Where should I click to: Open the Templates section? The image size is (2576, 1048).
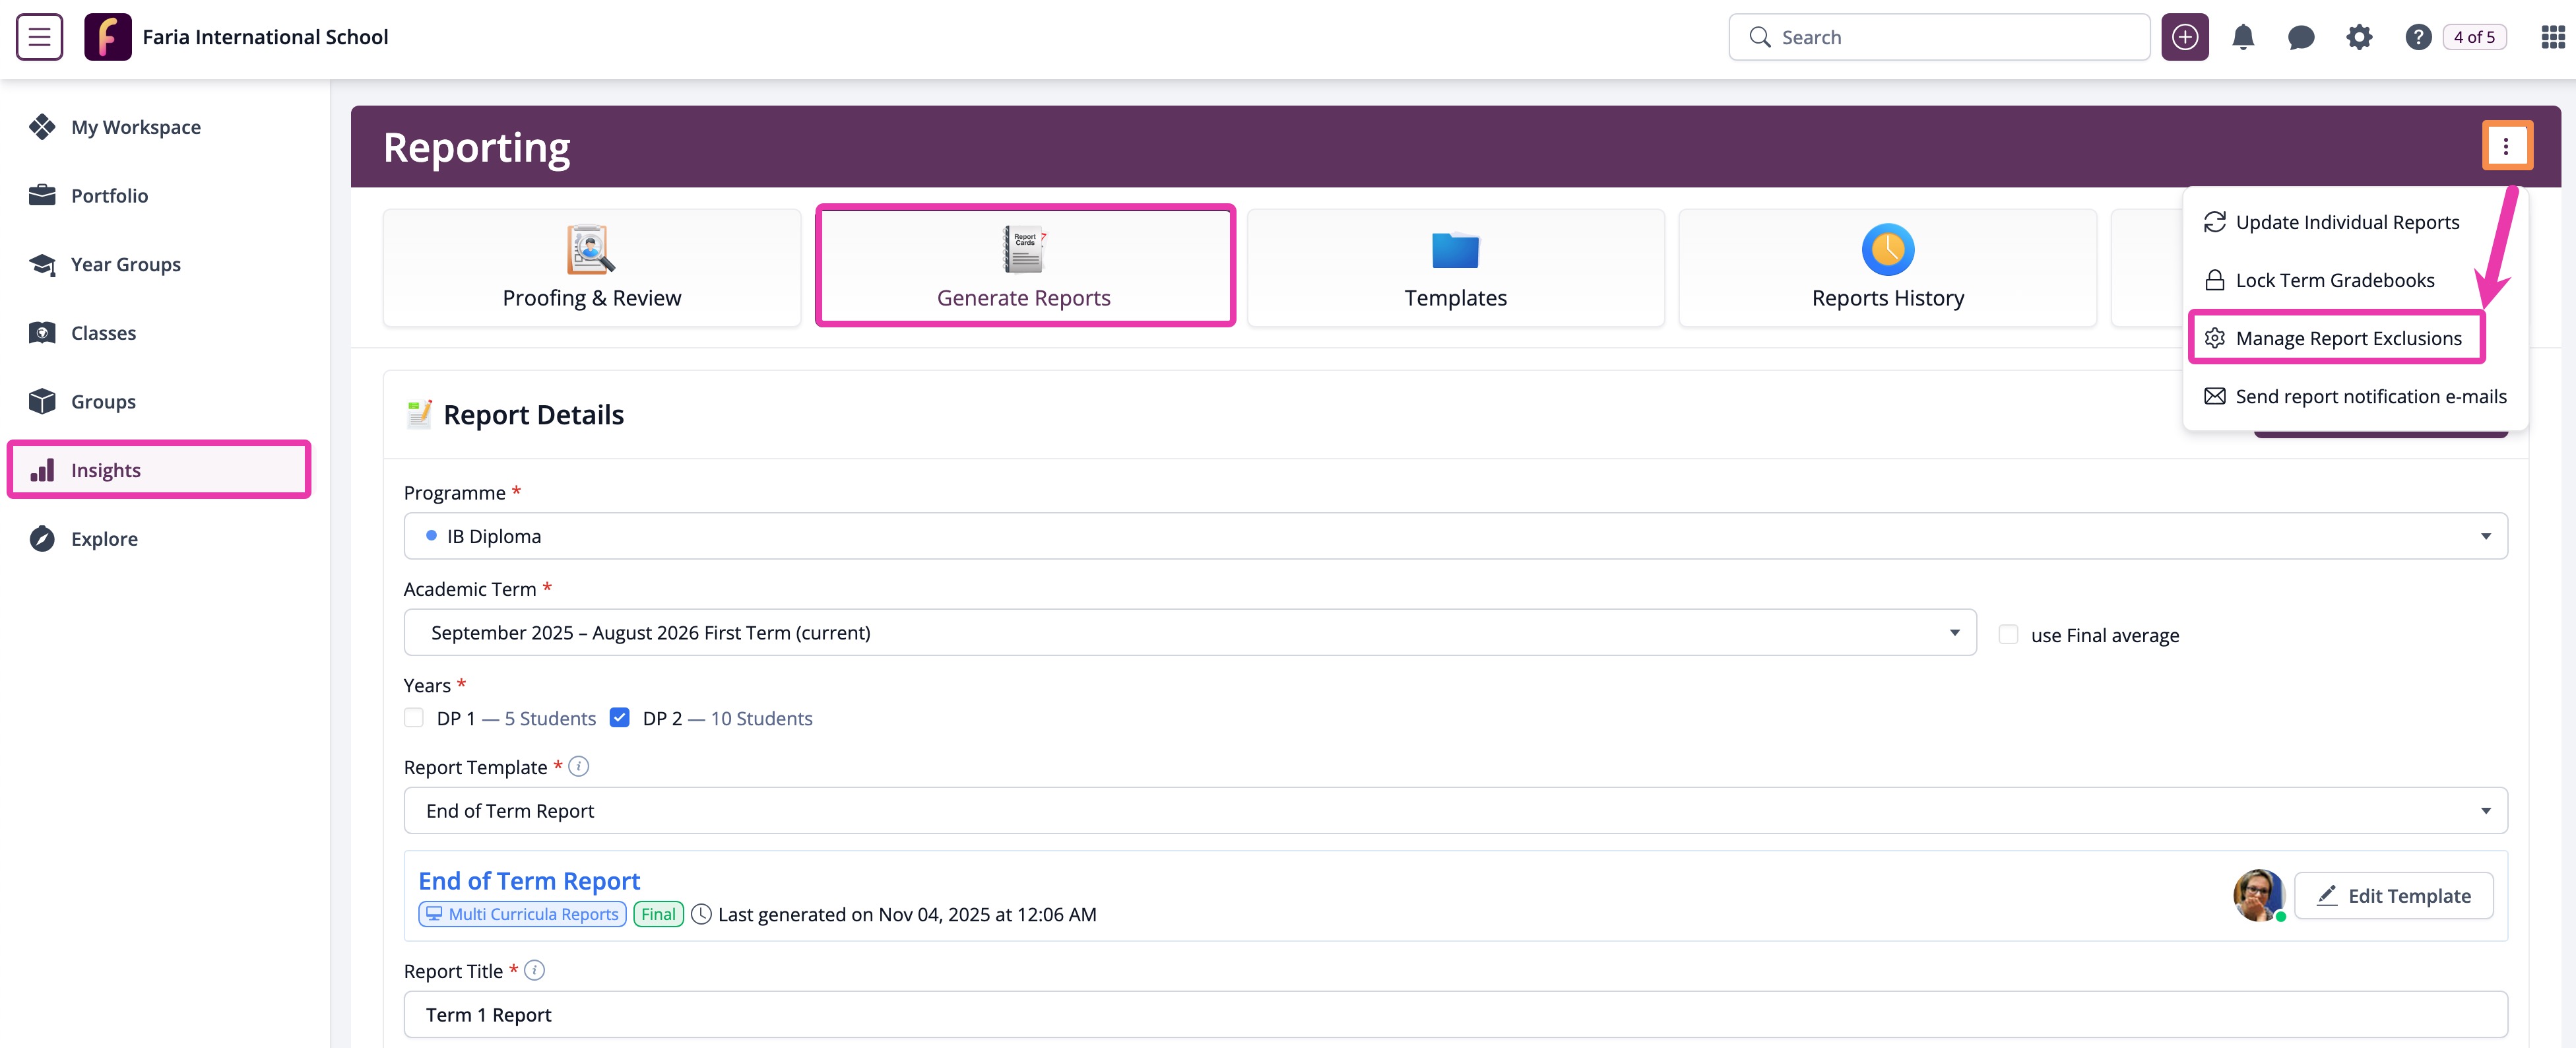pos(1455,267)
